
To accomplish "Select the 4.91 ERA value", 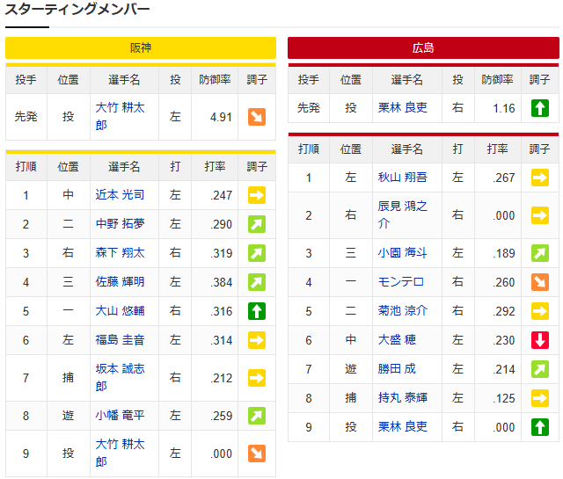I will pyautogui.click(x=221, y=117).
